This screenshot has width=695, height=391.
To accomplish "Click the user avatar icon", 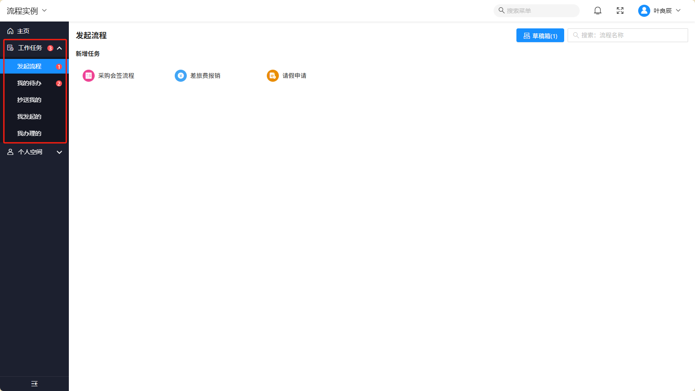I will tap(644, 11).
